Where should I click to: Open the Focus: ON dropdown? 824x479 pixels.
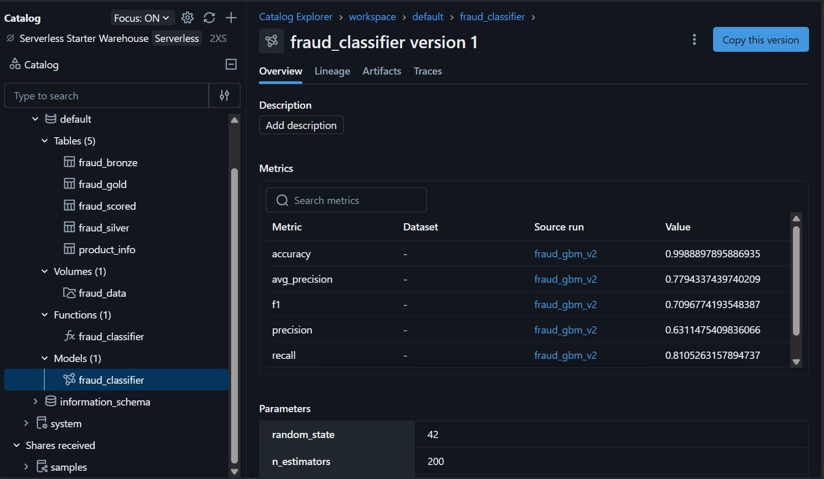(142, 18)
